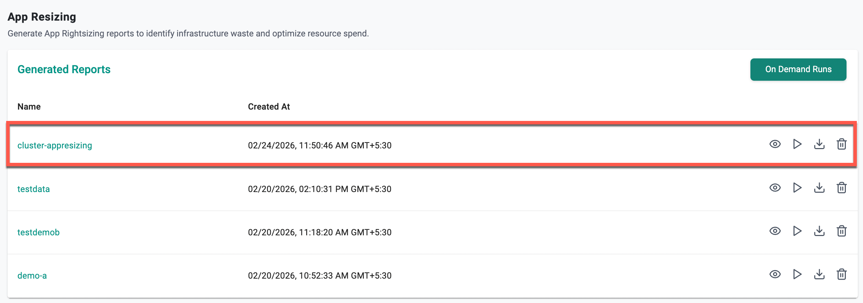View the testdata report via eye icon
Viewport: 863px width, 303px height.
coord(775,188)
